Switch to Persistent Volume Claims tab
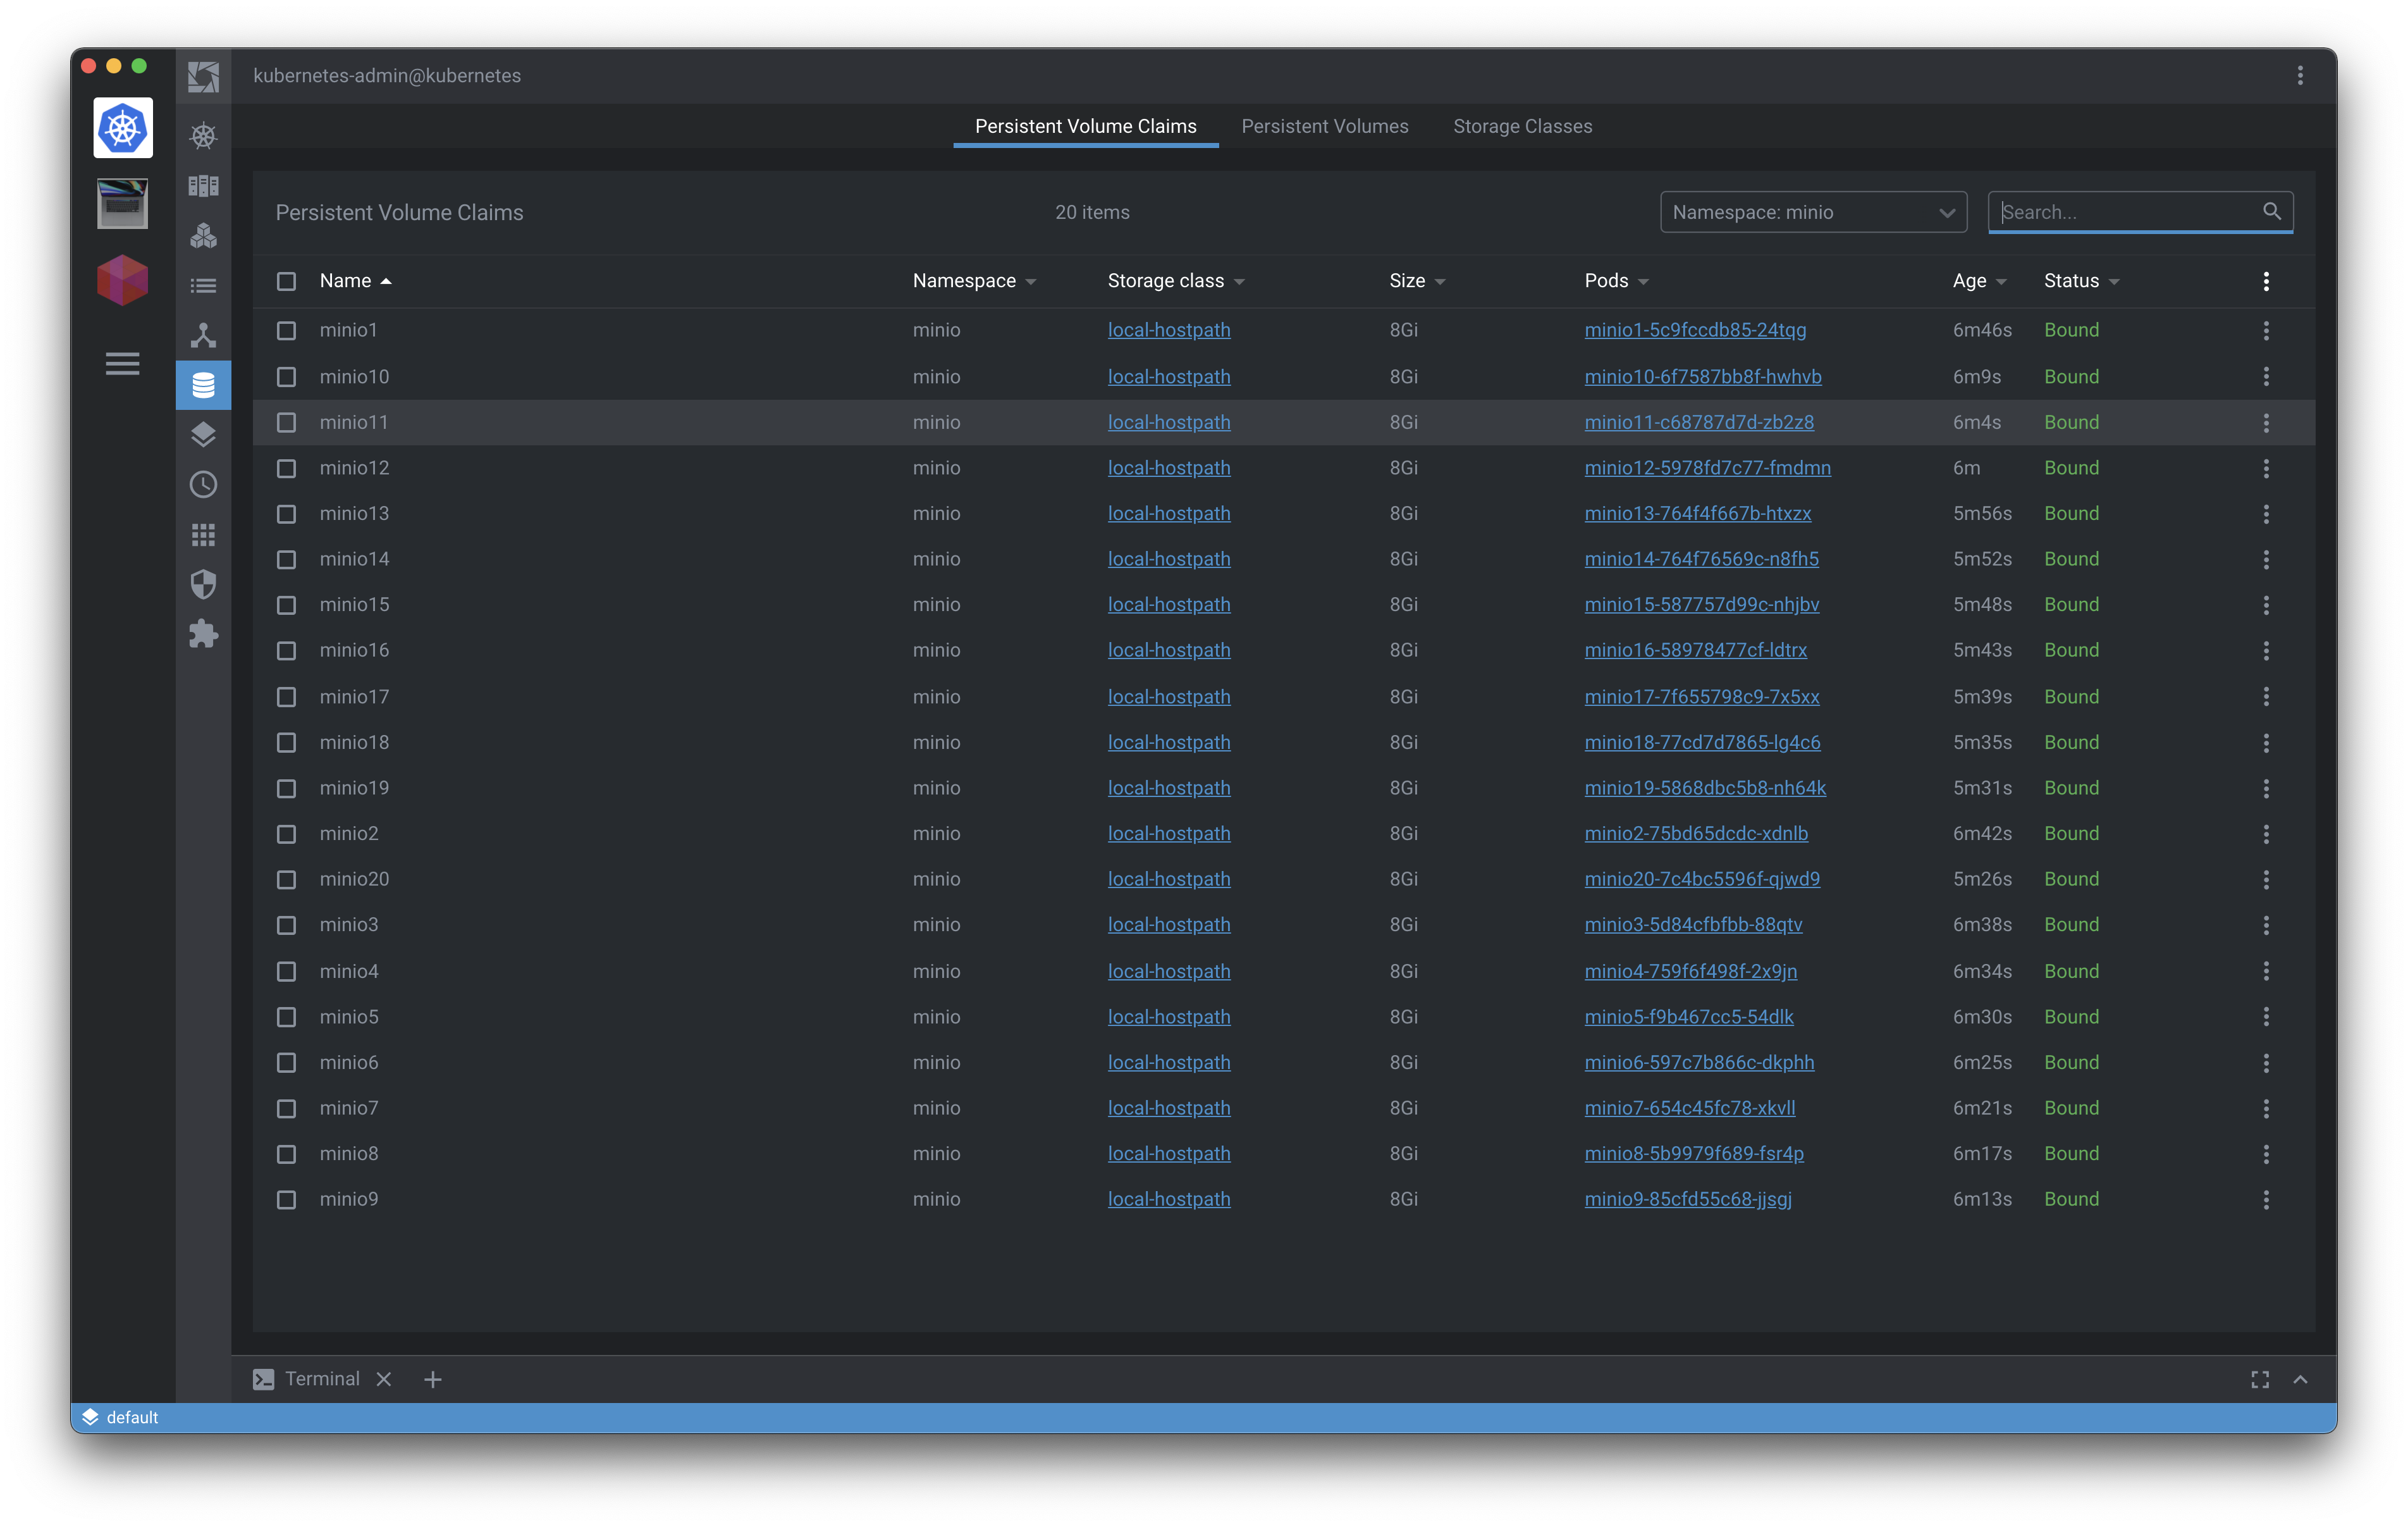 click(1085, 126)
